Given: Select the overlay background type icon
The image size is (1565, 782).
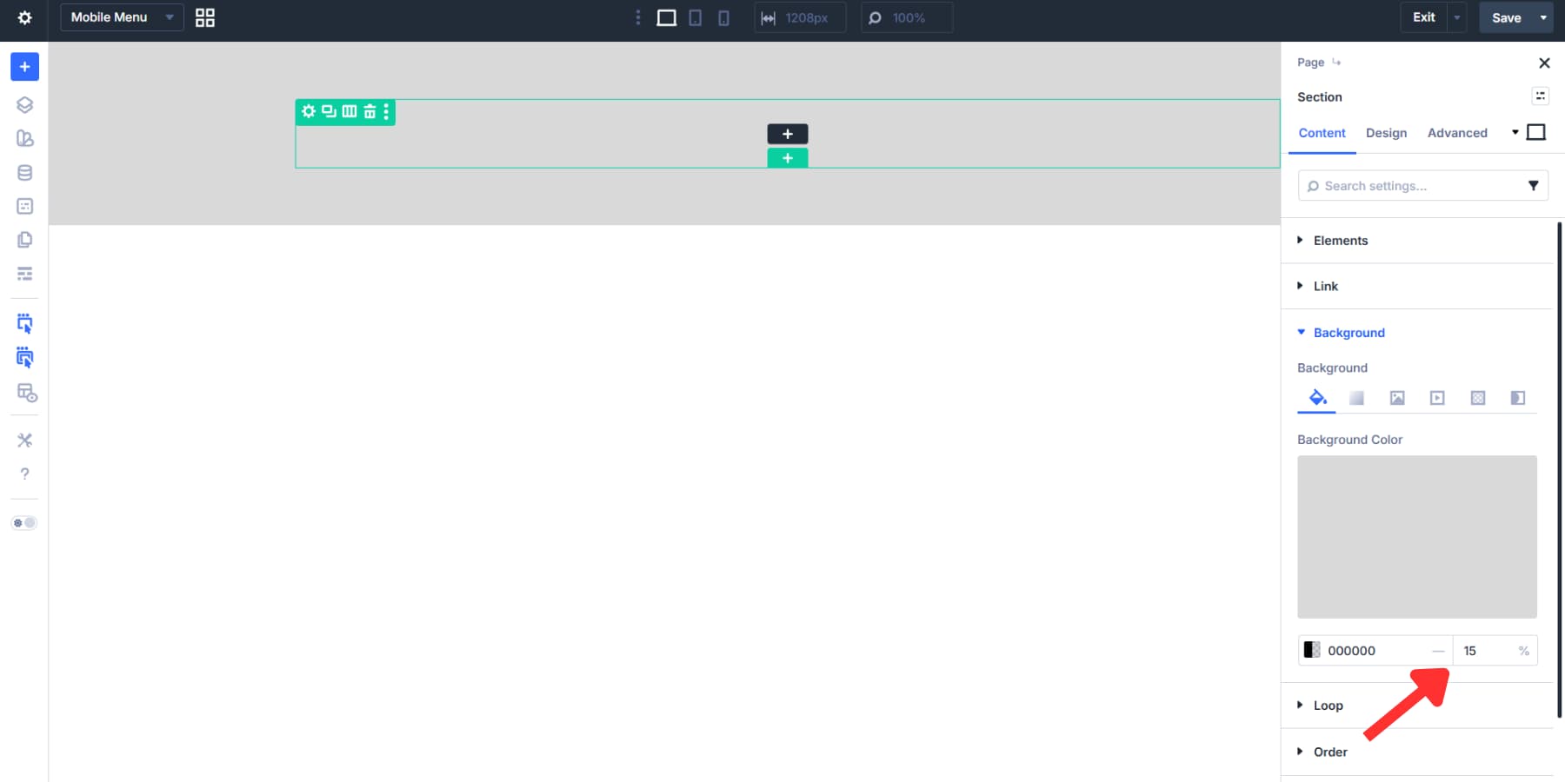Looking at the screenshot, I should tap(1519, 398).
